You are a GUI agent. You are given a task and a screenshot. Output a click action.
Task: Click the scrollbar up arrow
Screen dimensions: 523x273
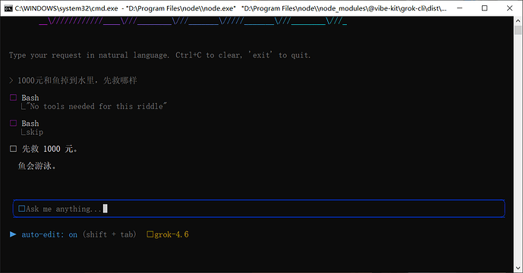pyautogui.click(x=518, y=21)
